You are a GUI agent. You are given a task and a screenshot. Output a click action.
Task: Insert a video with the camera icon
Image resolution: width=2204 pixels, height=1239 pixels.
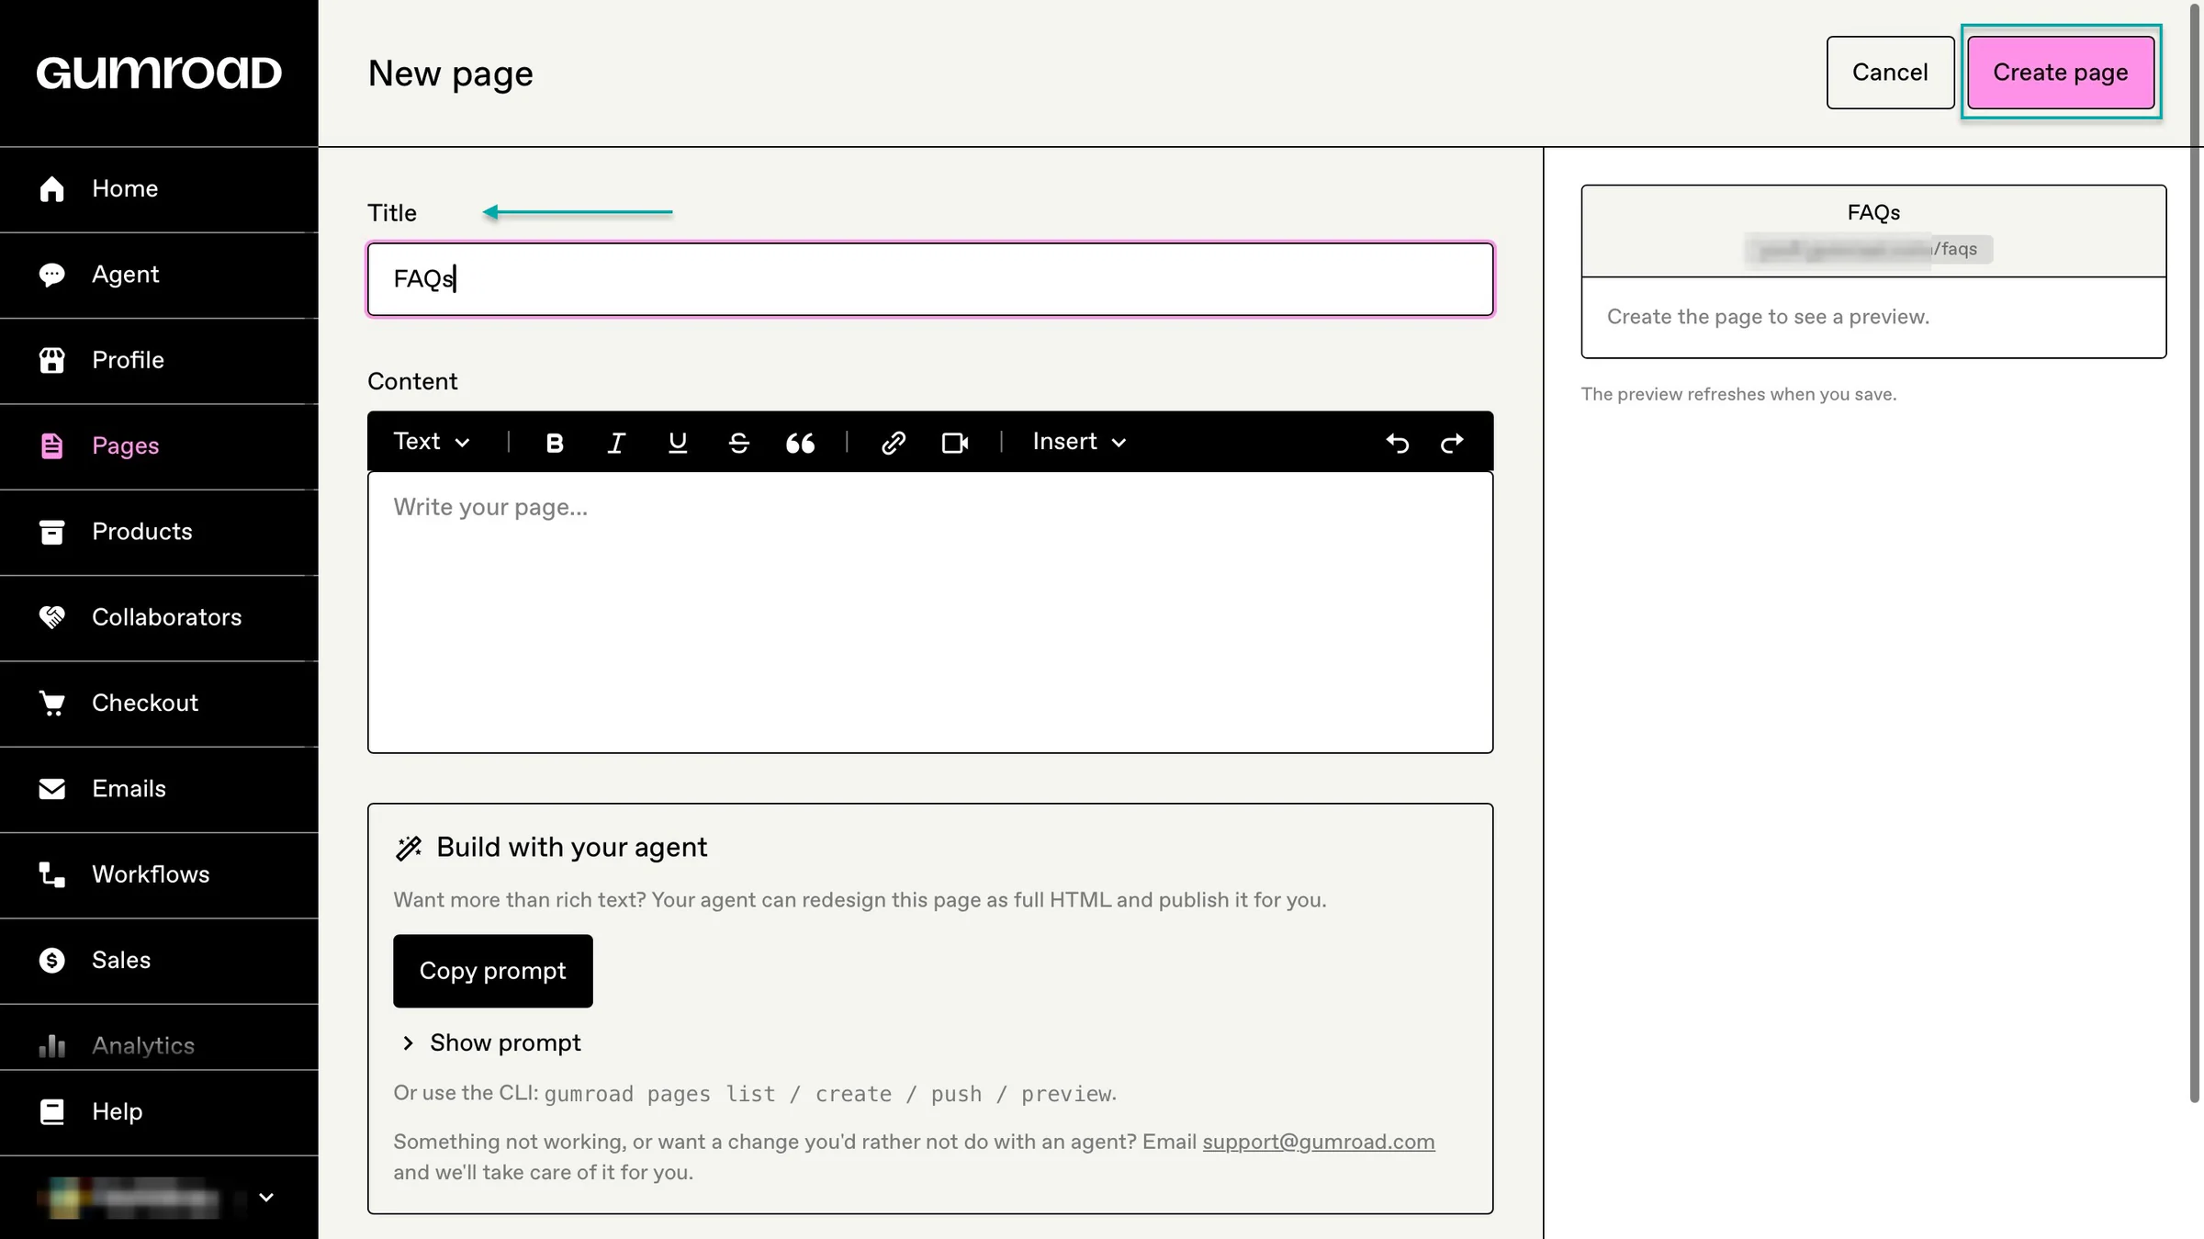[955, 443]
